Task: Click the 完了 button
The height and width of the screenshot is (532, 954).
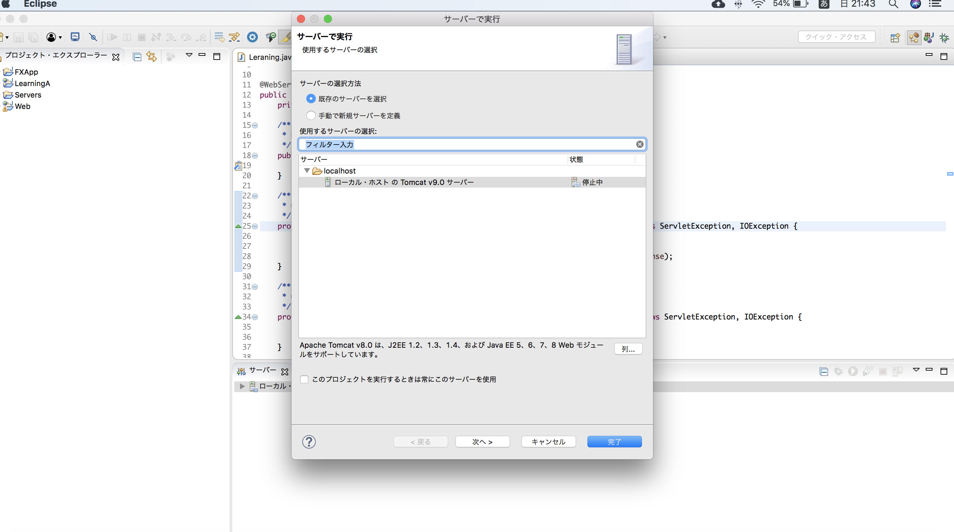Action: pos(614,441)
